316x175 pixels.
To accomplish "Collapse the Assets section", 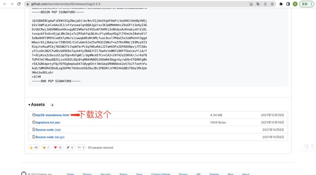I will coord(37,104).
